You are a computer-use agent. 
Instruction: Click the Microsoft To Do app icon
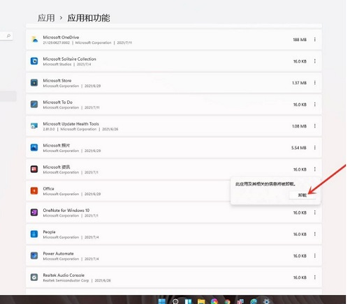point(34,104)
